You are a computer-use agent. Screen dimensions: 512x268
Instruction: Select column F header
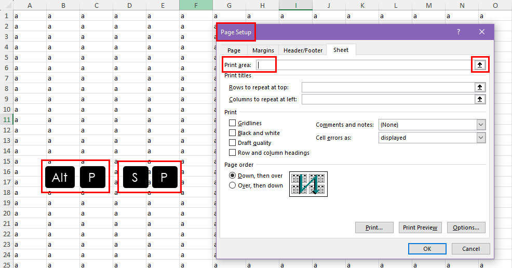196,5
